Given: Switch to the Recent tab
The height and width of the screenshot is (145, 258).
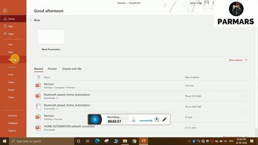Looking at the screenshot, I should click(x=39, y=69).
